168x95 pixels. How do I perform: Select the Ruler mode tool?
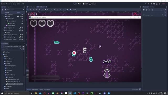click(x=48, y=10)
